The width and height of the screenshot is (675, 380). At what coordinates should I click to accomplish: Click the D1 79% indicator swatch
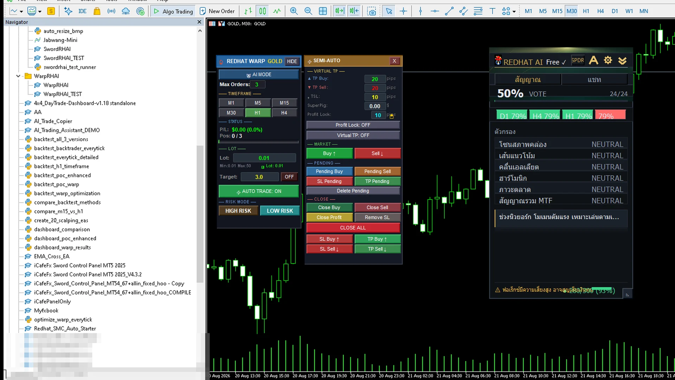513,115
